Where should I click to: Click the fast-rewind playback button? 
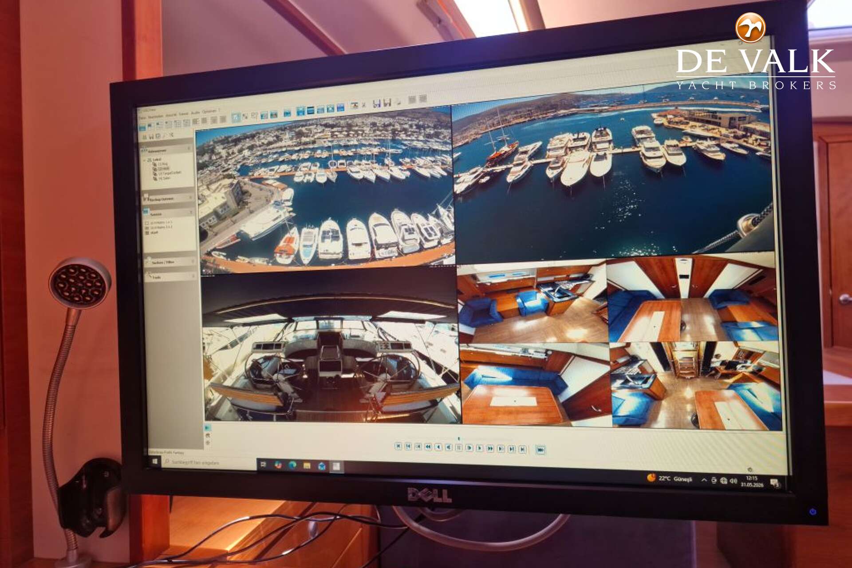(x=428, y=447)
